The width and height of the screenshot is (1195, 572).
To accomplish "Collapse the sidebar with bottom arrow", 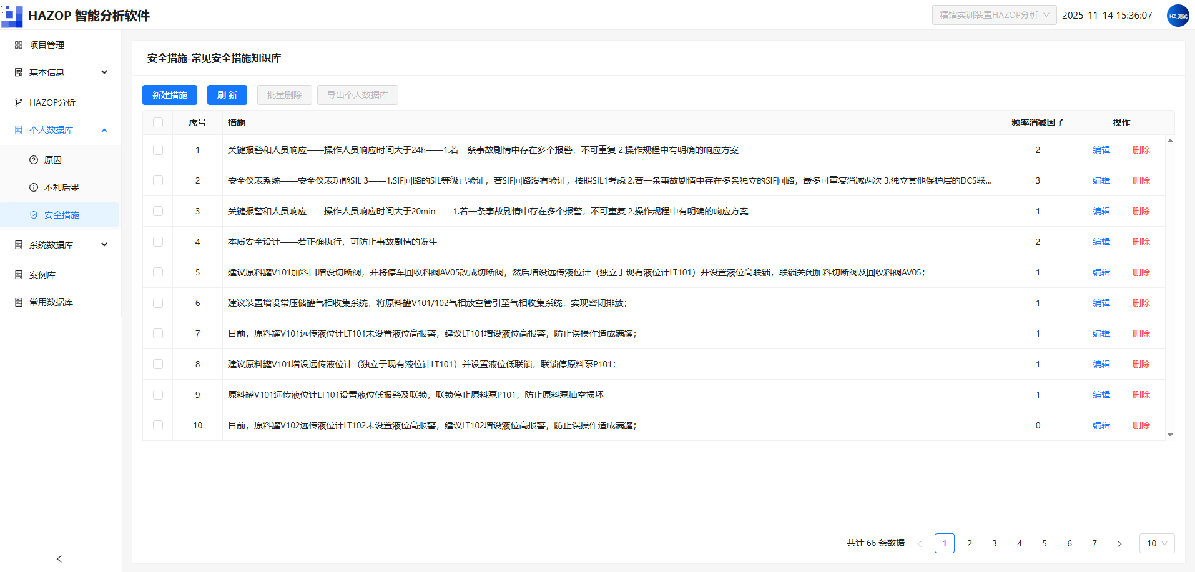I will coord(59,559).
